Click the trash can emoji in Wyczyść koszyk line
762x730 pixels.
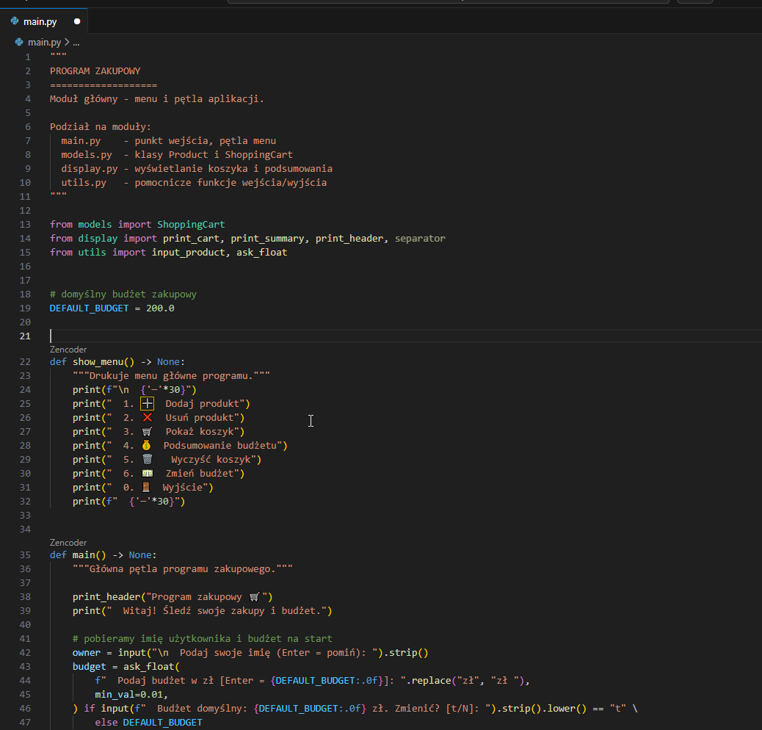coord(148,459)
